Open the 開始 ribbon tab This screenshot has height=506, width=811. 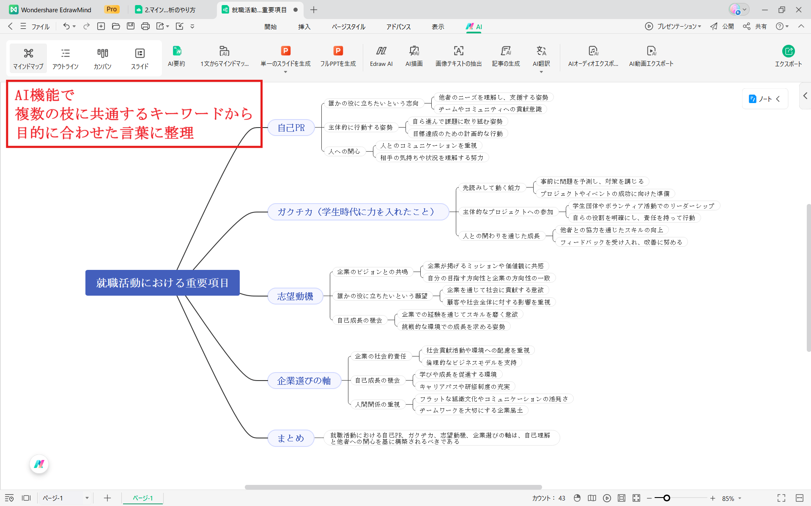(x=271, y=27)
